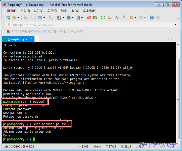Click the xterm status bar entry
The image size is (182, 151).
coord(97,146)
